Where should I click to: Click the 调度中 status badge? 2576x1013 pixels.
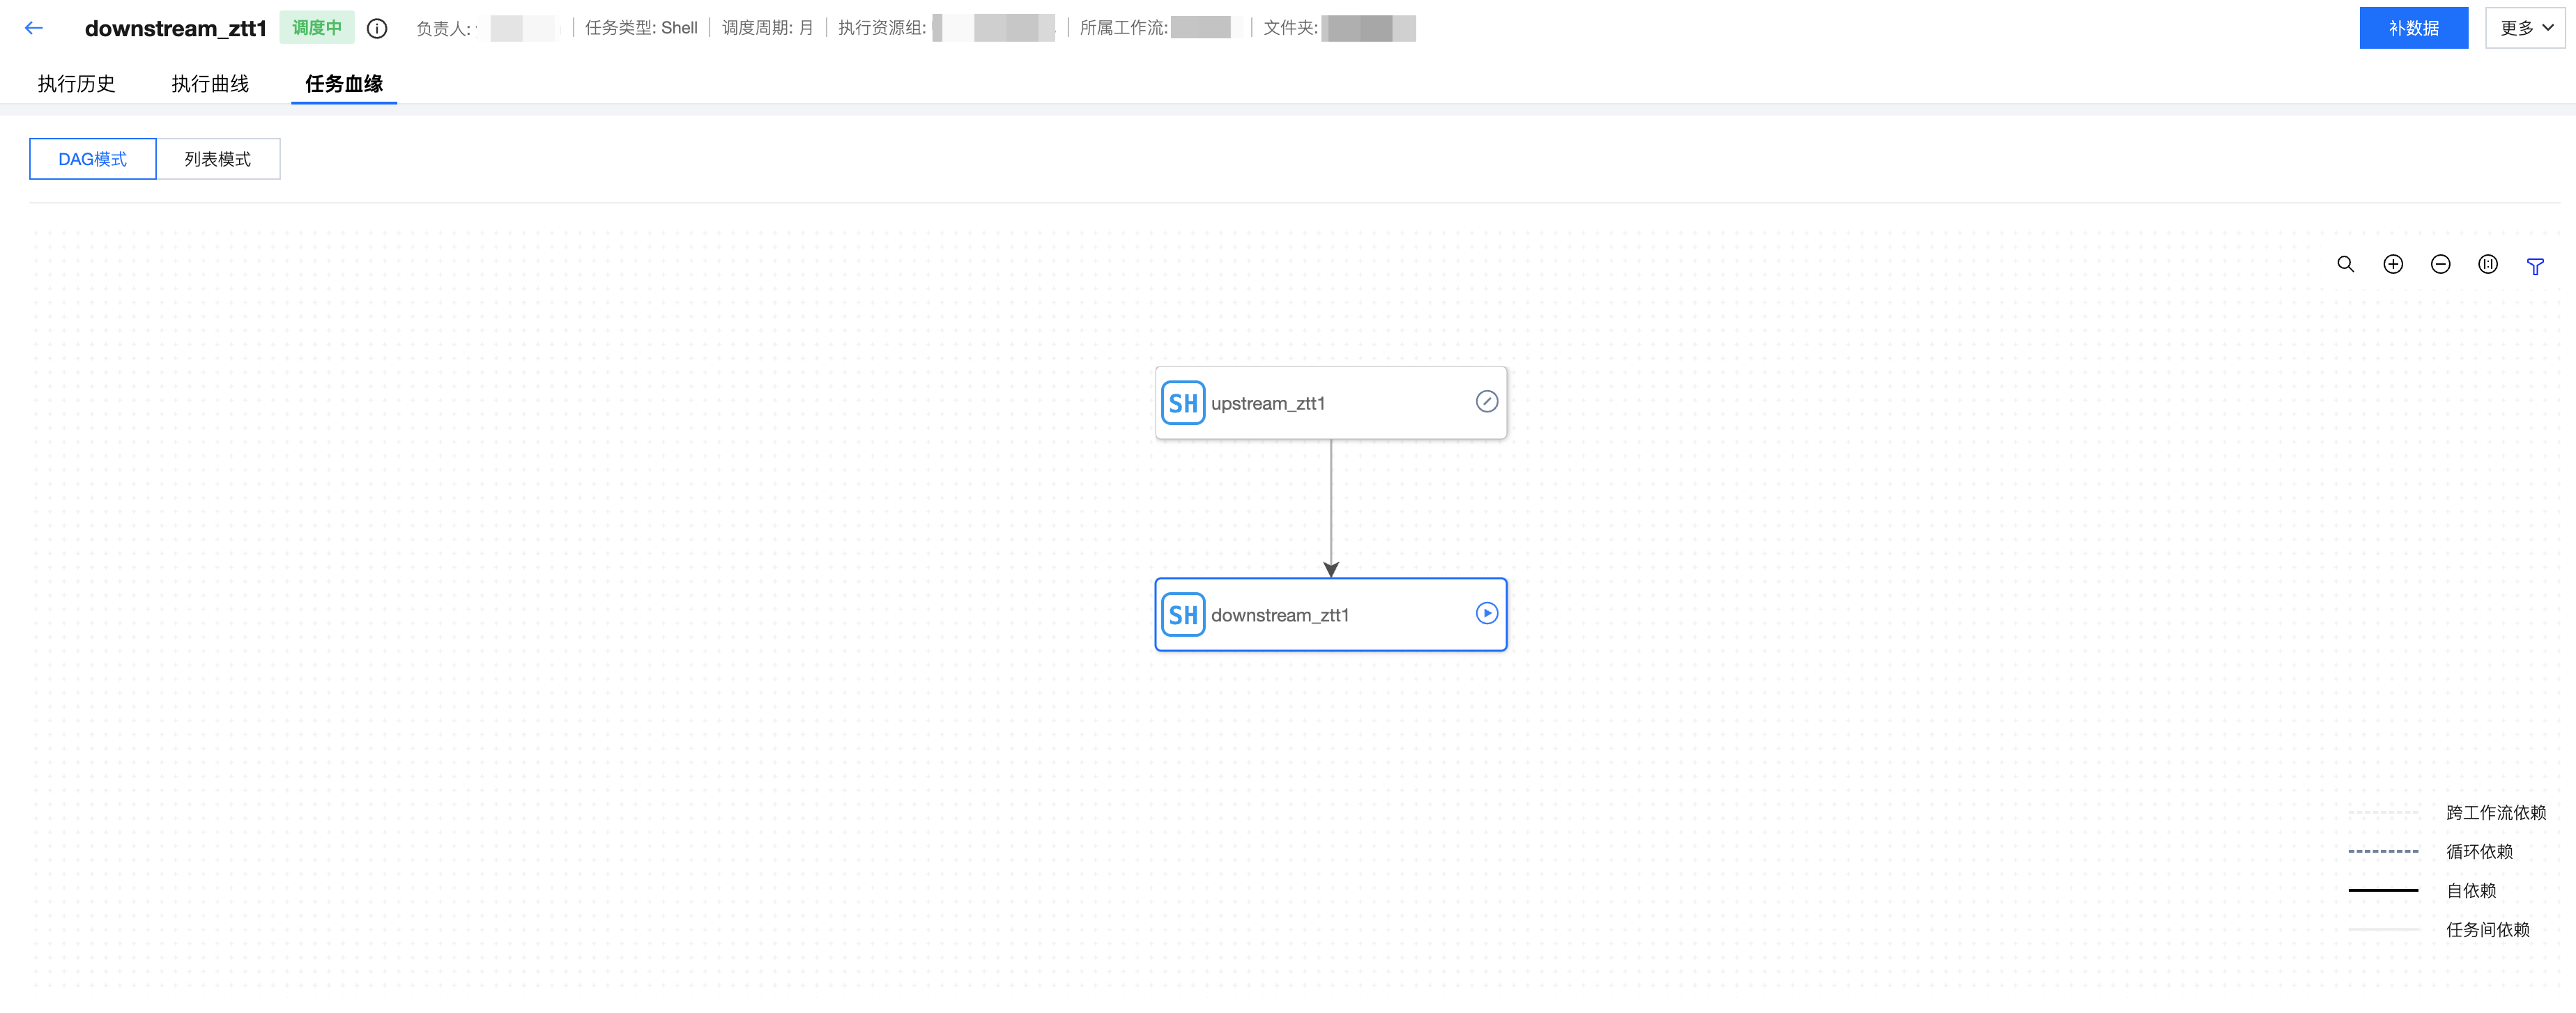tap(317, 28)
